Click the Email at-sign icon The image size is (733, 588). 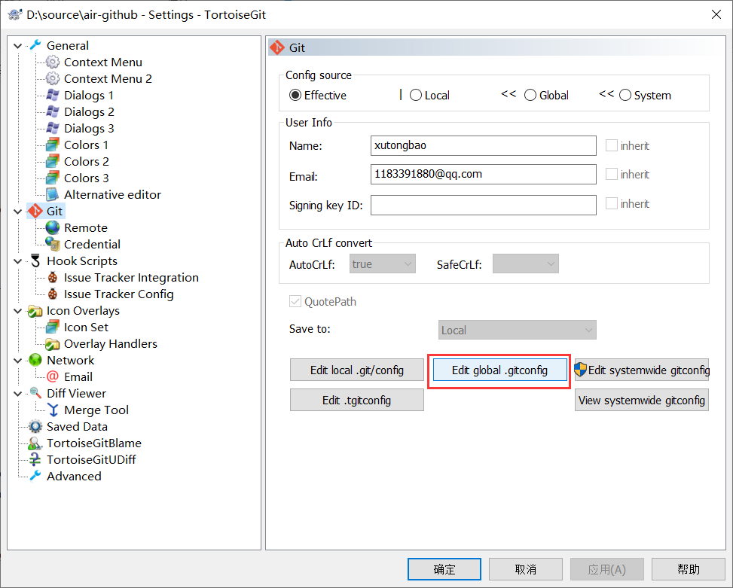53,377
